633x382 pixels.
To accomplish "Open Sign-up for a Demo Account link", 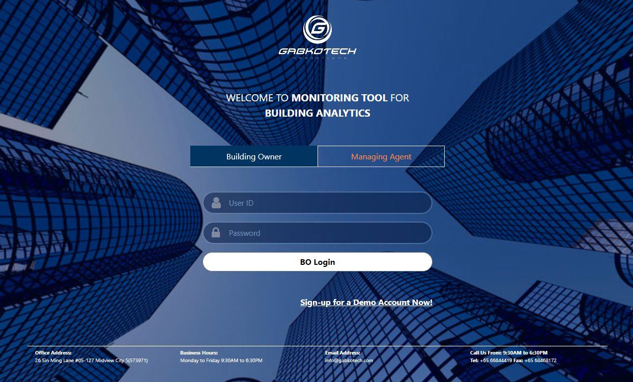I will click(x=366, y=302).
